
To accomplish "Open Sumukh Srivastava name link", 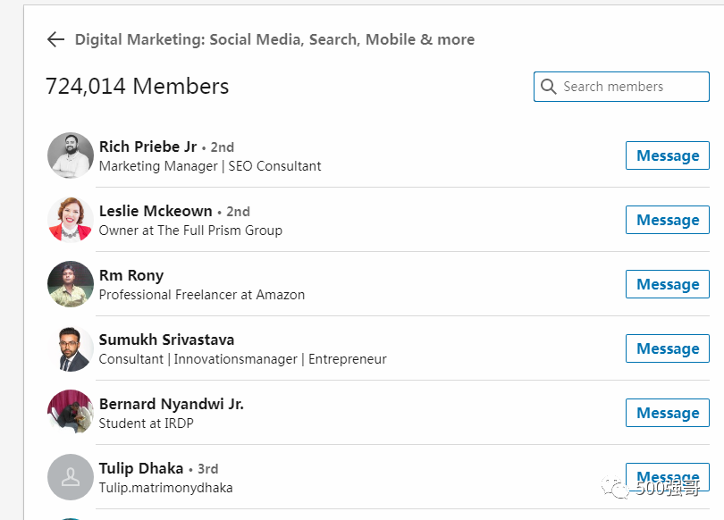I will coord(166,340).
